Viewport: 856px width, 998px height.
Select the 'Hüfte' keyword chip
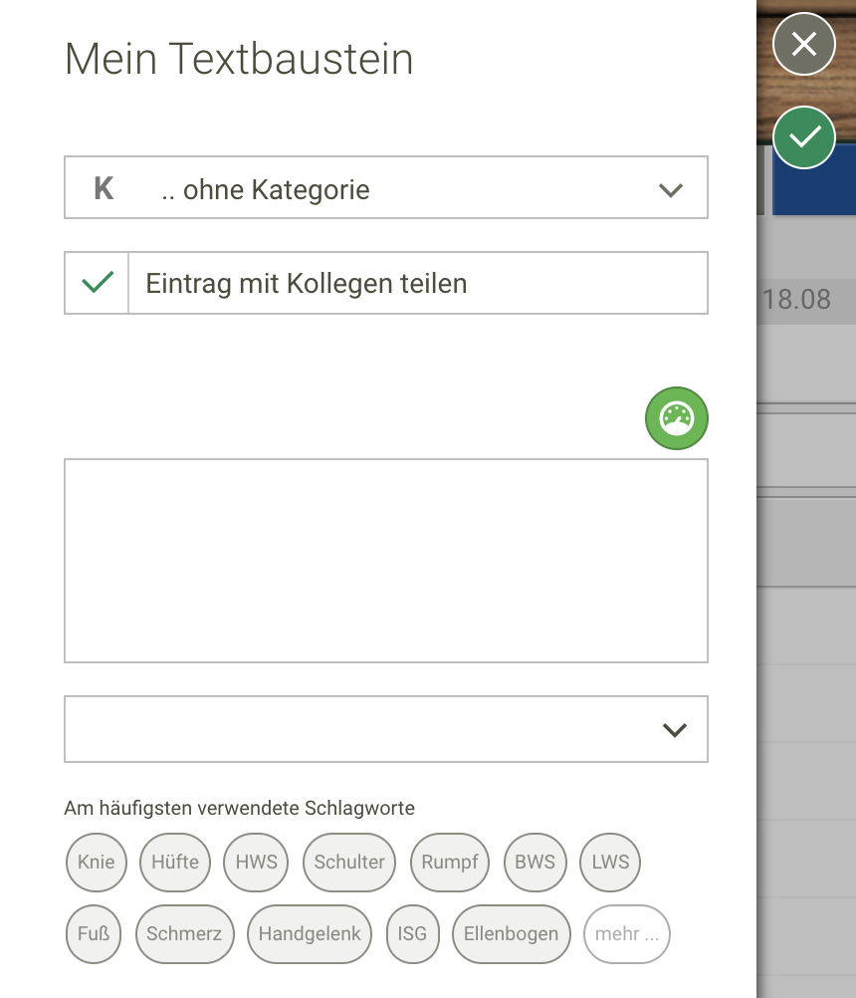(x=175, y=863)
